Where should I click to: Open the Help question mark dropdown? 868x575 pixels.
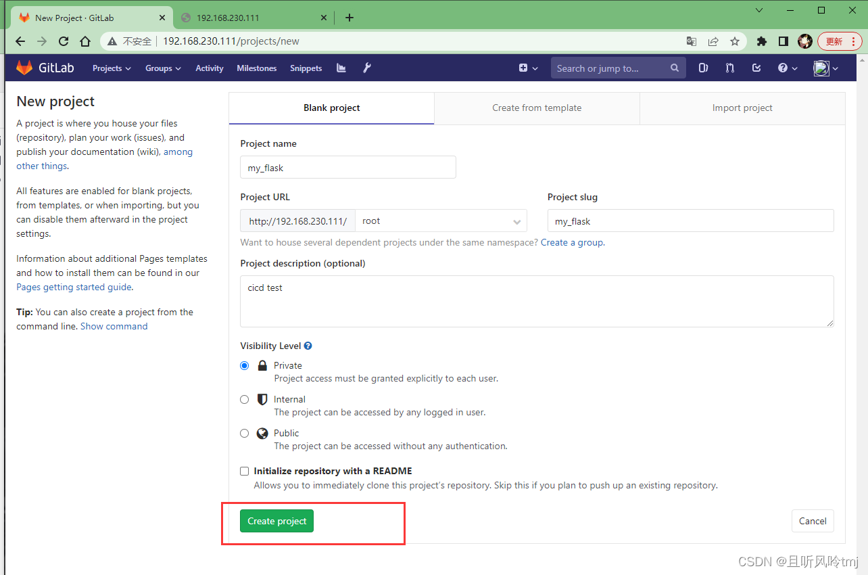pyautogui.click(x=788, y=68)
